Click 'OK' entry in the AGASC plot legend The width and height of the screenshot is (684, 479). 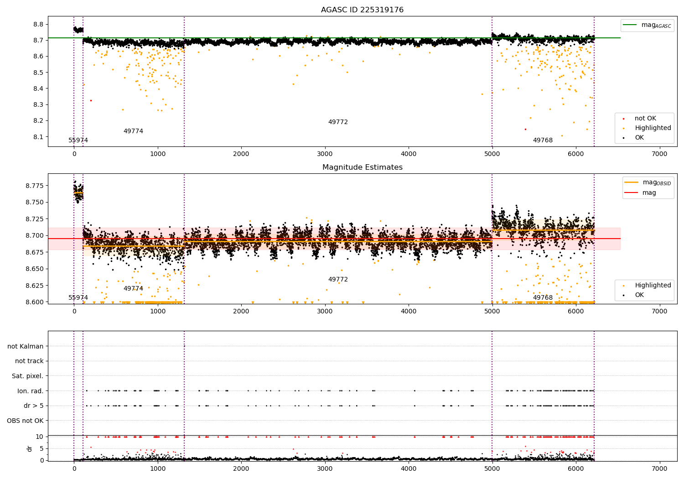pyautogui.click(x=639, y=138)
